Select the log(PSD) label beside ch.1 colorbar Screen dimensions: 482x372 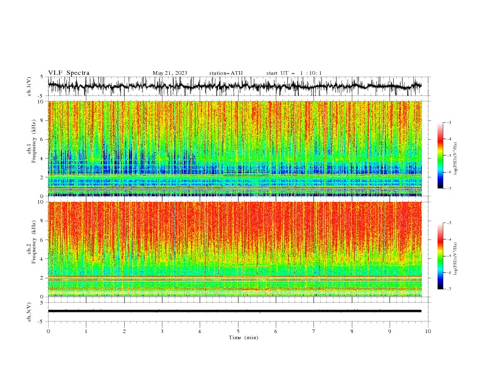click(x=456, y=159)
